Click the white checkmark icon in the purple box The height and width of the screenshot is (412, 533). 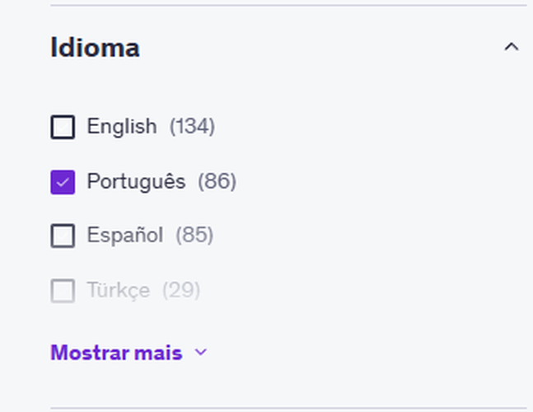pyautogui.click(x=63, y=181)
